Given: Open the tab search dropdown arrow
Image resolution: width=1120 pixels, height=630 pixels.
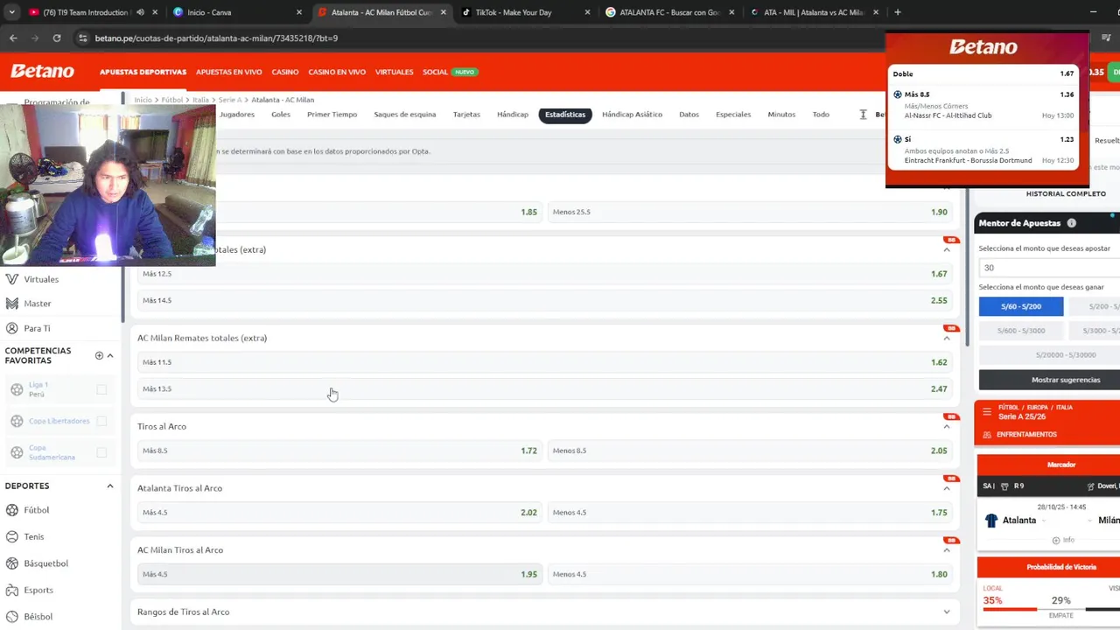Looking at the screenshot, I should point(11,12).
